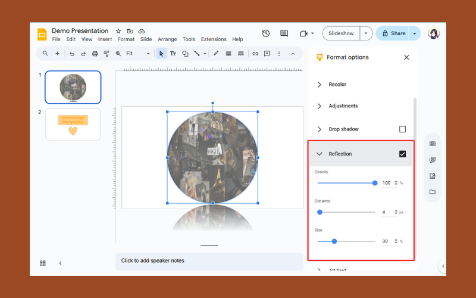The height and width of the screenshot is (298, 476).
Task: Click the reflection Distance slider handle
Action: pos(320,212)
